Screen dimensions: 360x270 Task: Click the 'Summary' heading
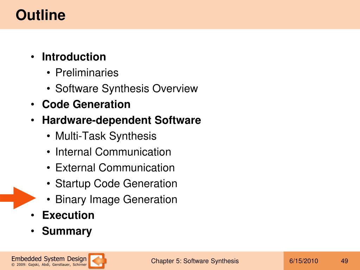click(67, 231)
